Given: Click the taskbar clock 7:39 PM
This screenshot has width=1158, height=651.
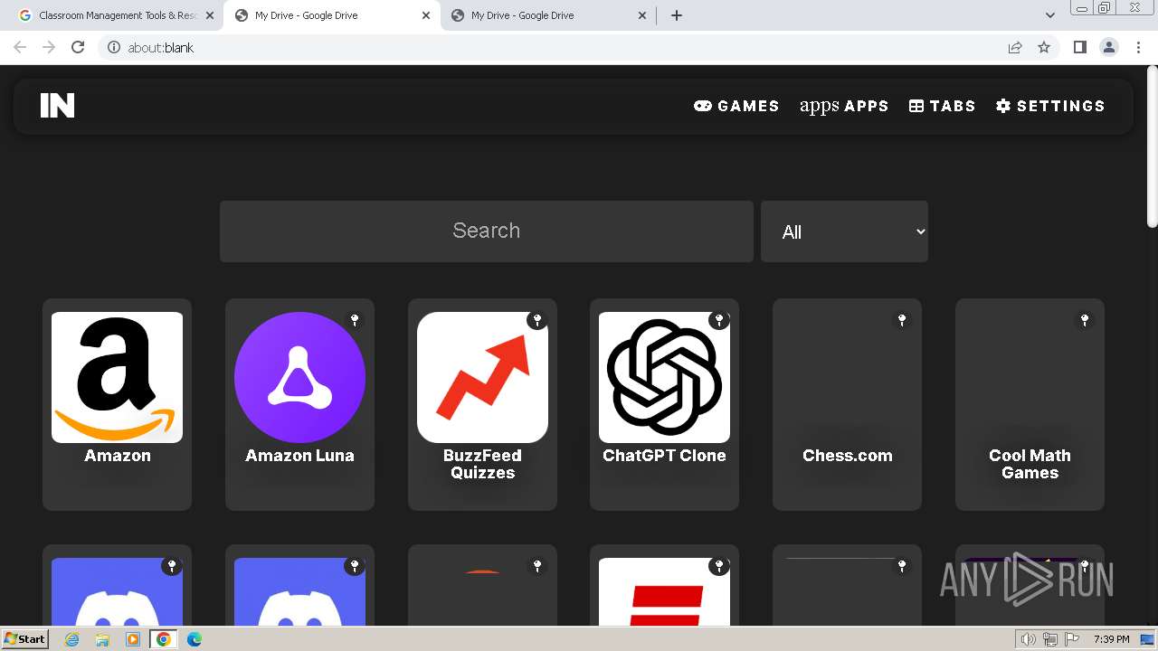Looking at the screenshot, I should pyautogui.click(x=1111, y=639).
